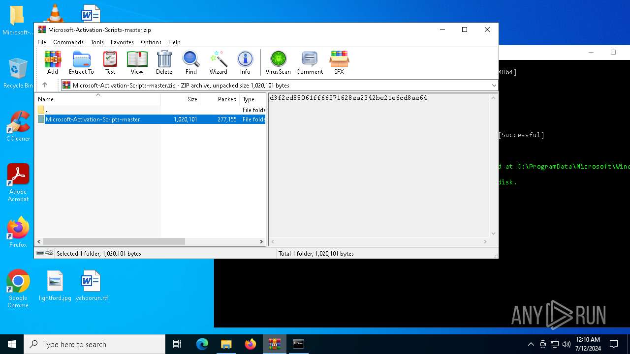Go up one folder level arrow

[x=45, y=85]
